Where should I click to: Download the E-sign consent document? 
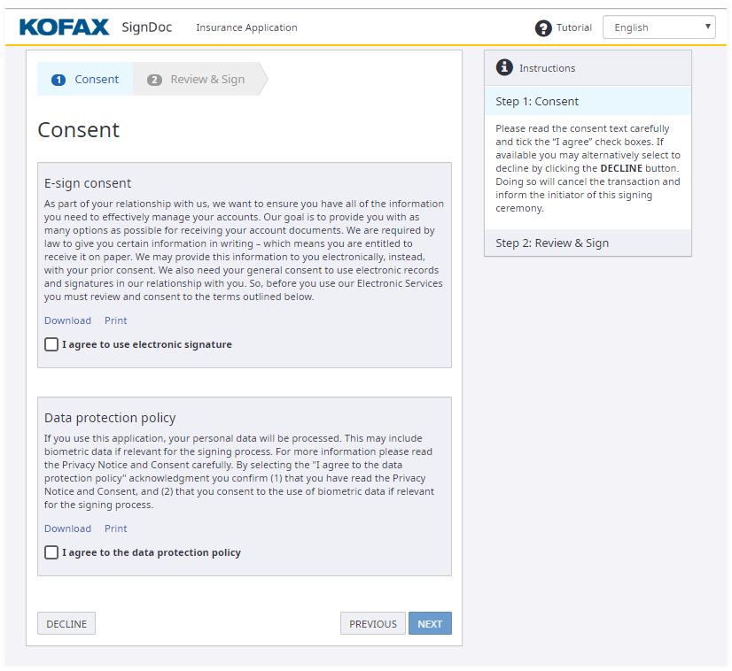point(67,320)
